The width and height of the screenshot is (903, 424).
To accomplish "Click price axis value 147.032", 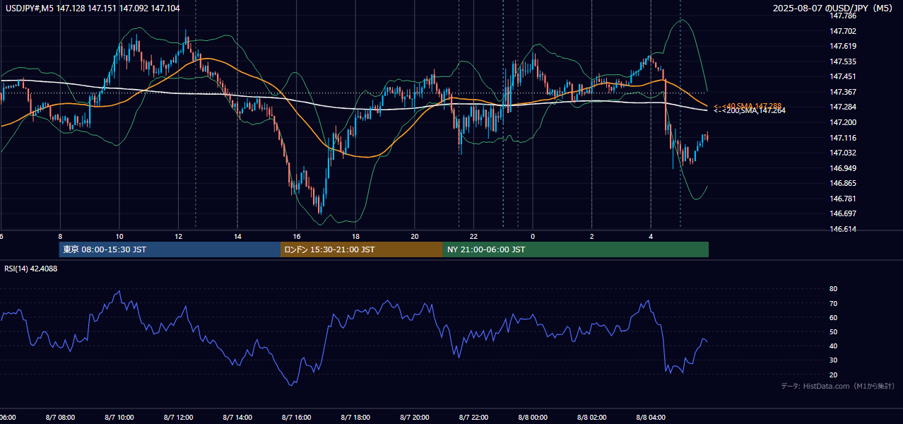I will [x=843, y=153].
